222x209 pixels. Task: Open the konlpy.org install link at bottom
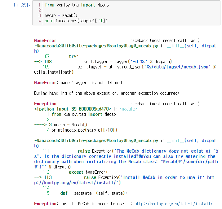point(173,203)
